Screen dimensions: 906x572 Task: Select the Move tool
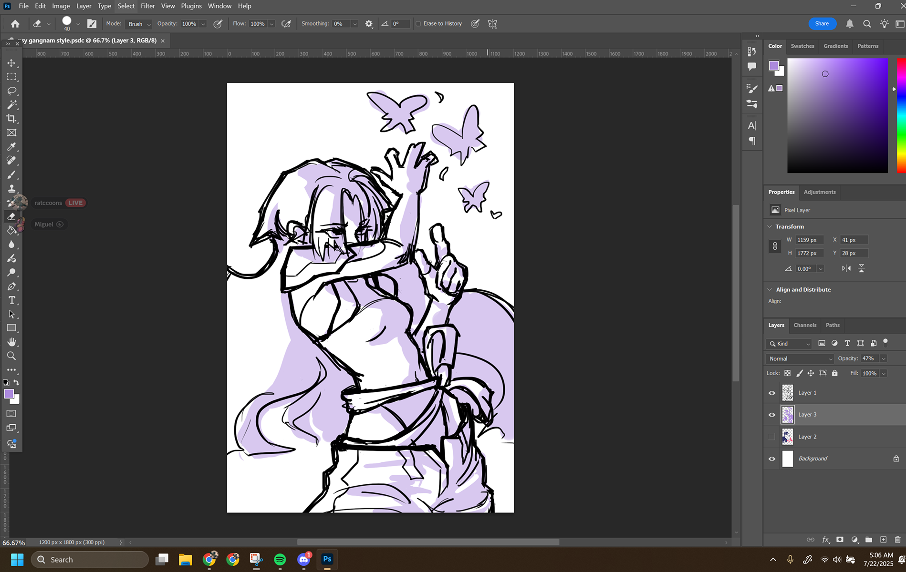point(11,63)
